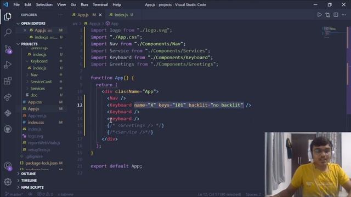Select index.js in Open Editors list
The image size is (351, 197).
41,37
